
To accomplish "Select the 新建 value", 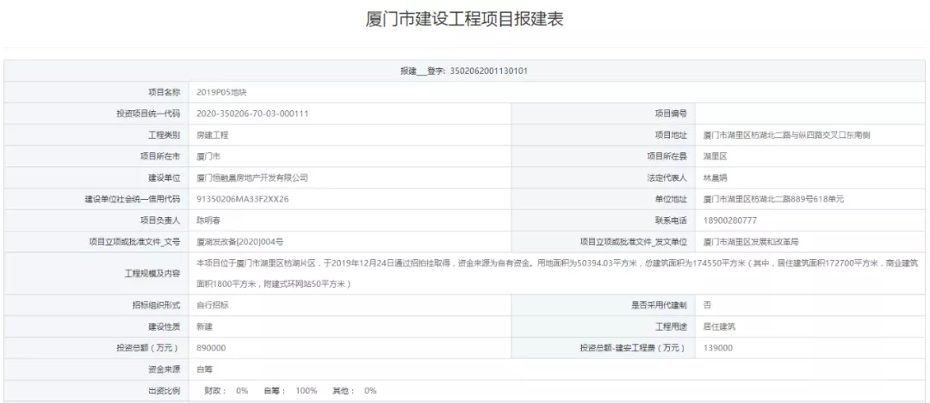I will point(204,326).
